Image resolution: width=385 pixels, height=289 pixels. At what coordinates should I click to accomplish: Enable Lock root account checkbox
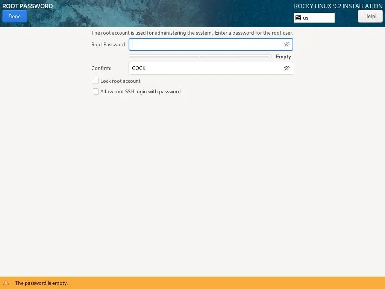[96, 81]
